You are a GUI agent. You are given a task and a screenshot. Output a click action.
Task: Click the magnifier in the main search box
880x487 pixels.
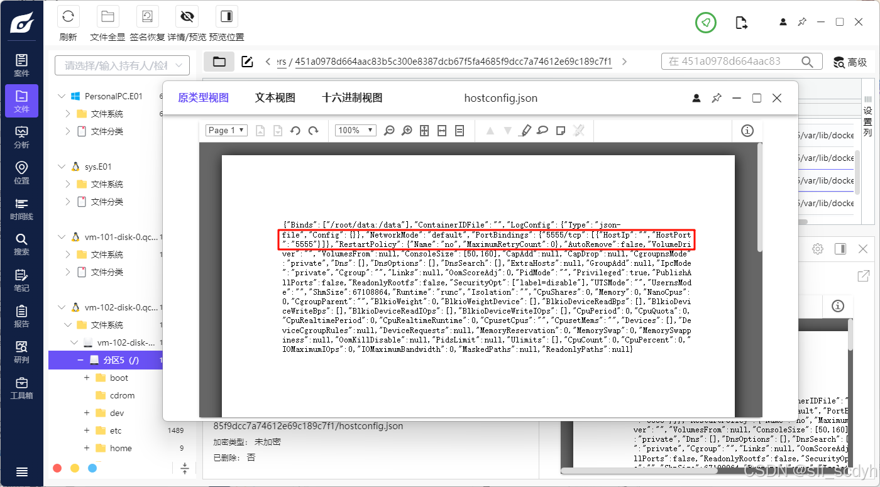point(808,62)
